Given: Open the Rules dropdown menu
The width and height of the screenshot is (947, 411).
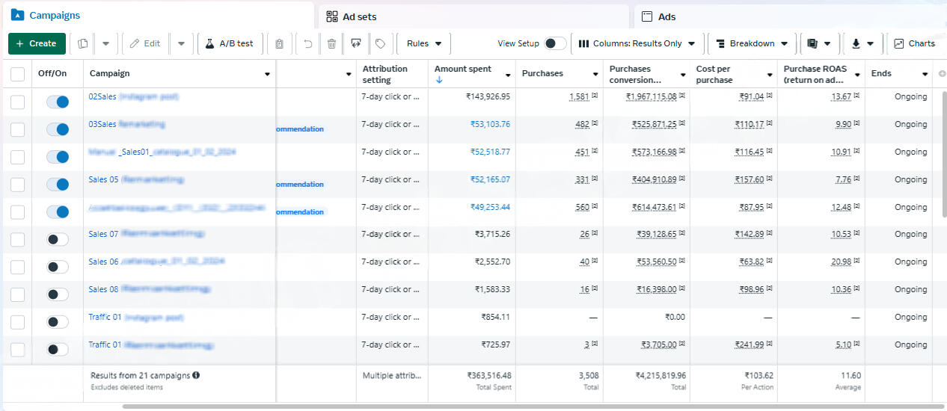Looking at the screenshot, I should pos(423,43).
